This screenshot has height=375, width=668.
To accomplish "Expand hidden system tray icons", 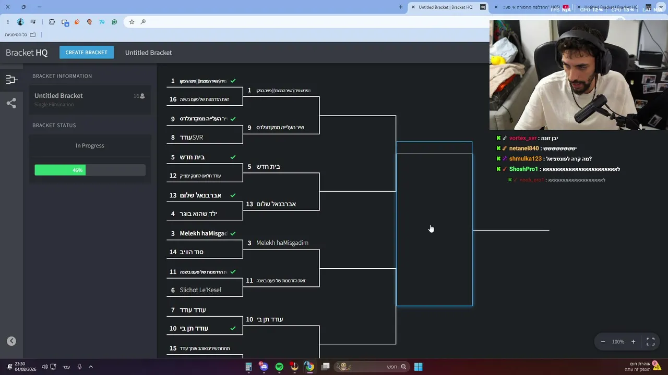I will (90, 367).
